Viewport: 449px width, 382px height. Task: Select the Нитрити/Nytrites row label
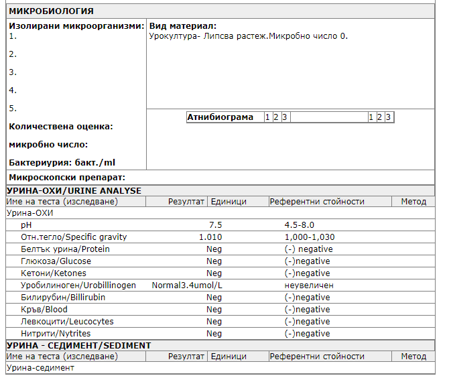pyautogui.click(x=56, y=334)
